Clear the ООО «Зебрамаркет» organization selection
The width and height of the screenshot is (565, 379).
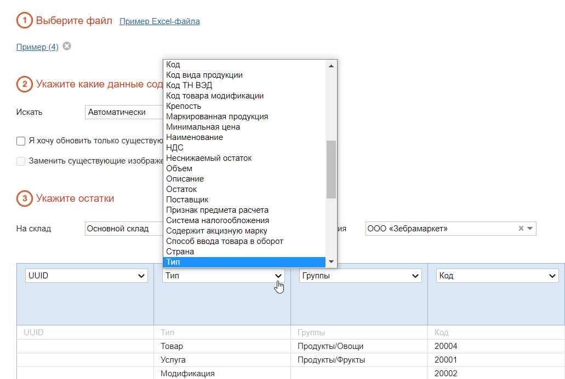click(521, 229)
